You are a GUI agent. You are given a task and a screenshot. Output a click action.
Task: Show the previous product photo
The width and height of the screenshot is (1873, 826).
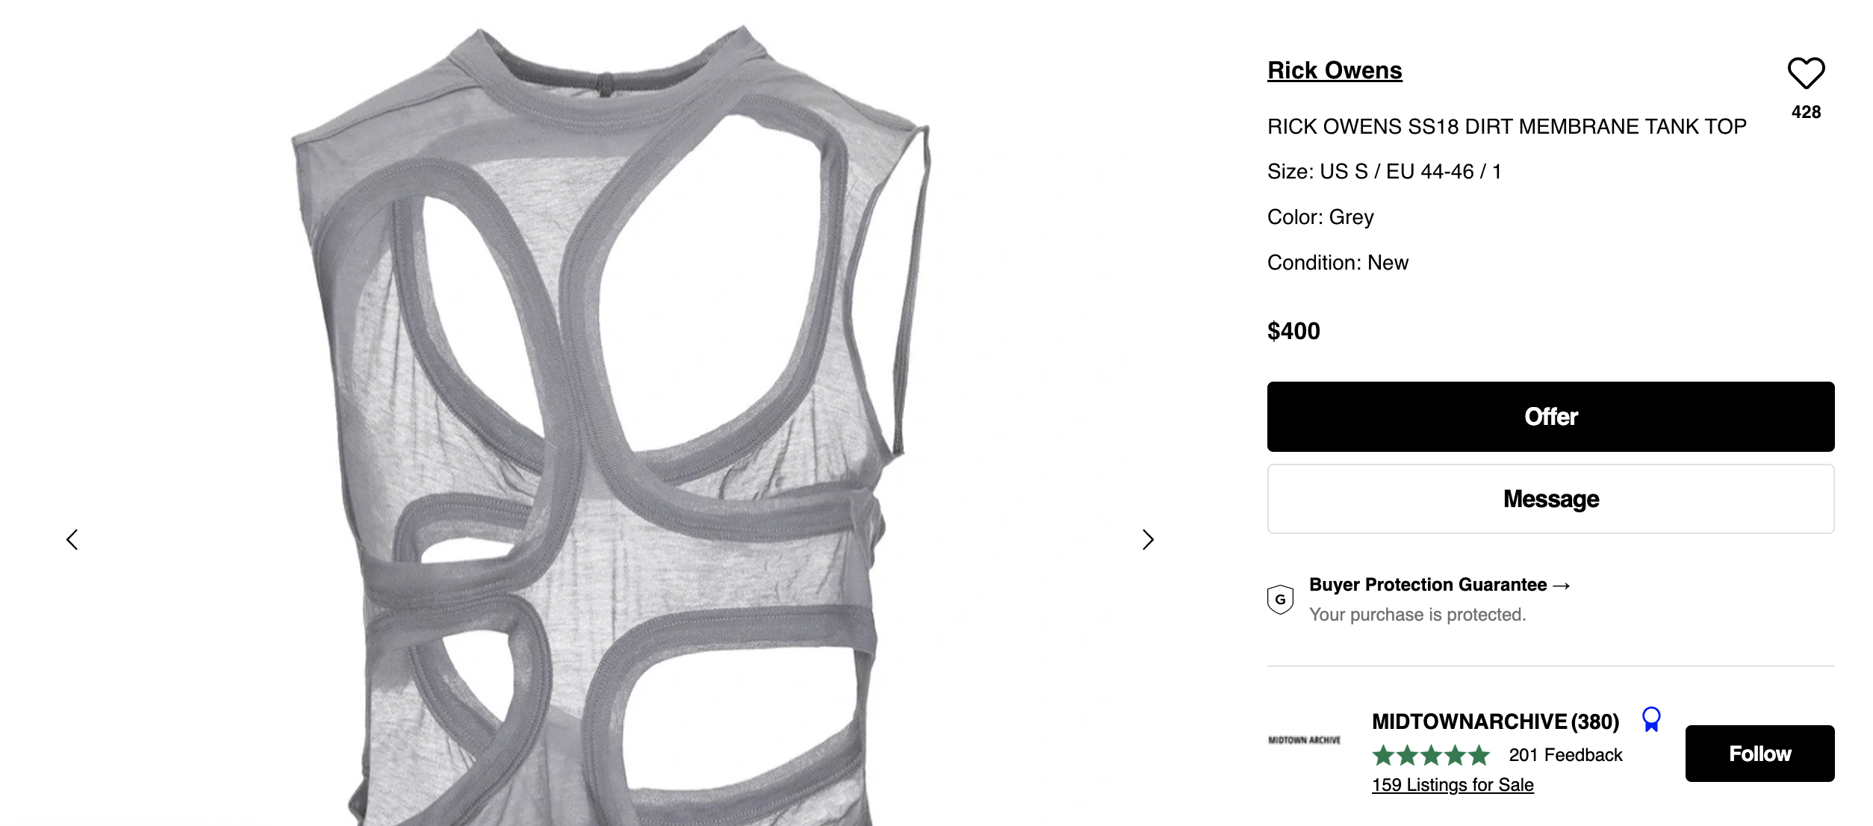(x=72, y=539)
